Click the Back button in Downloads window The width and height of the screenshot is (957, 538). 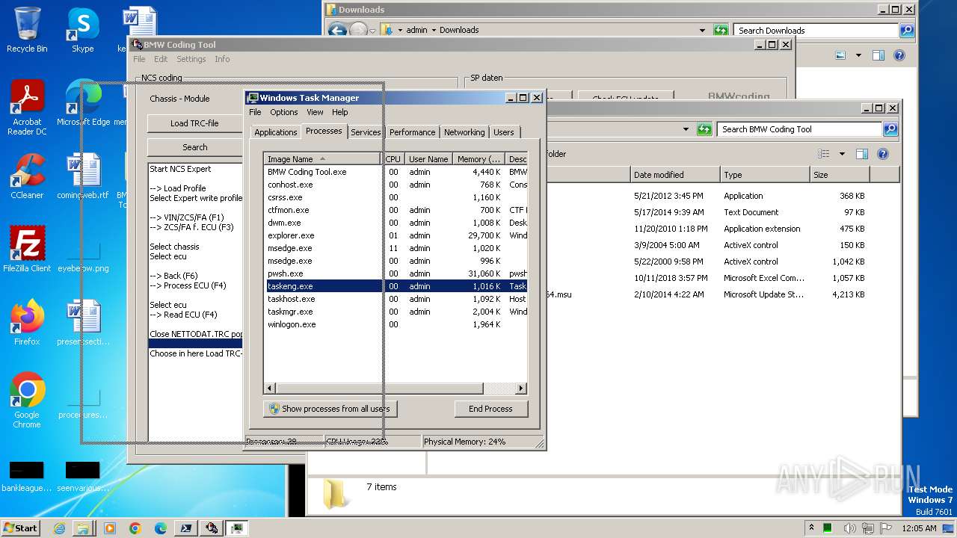point(337,30)
